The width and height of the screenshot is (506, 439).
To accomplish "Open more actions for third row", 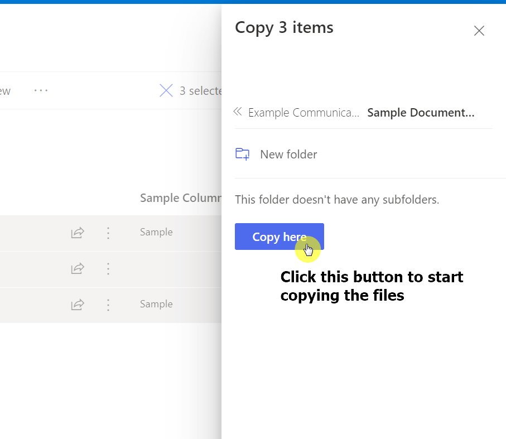I will pos(108,305).
